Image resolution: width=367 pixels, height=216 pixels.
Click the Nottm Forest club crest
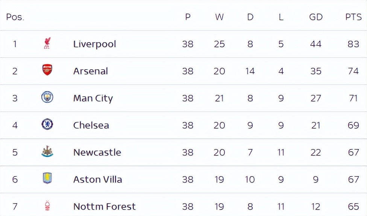tap(47, 206)
